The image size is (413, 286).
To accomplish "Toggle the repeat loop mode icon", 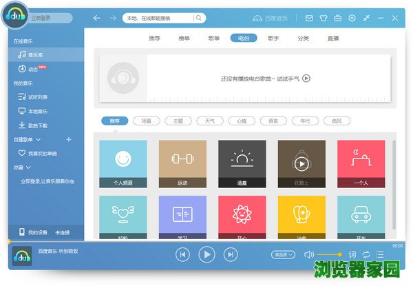I will click(366, 254).
